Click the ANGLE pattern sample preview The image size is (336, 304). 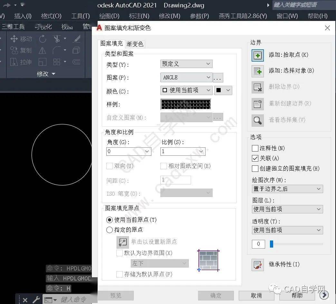pos(186,104)
